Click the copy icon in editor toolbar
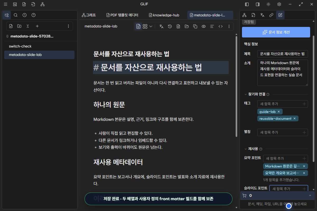The width and height of the screenshot is (317, 211). [195, 26]
